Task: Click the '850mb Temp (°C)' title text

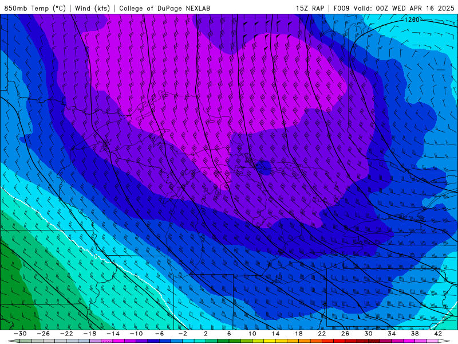Action: pyautogui.click(x=35, y=8)
